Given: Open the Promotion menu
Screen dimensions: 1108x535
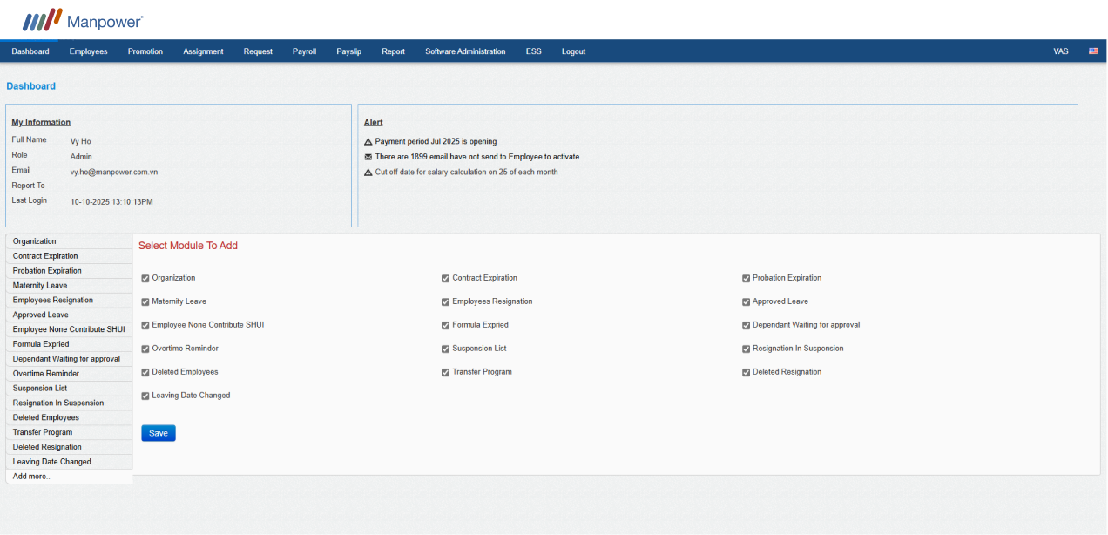Looking at the screenshot, I should [145, 51].
